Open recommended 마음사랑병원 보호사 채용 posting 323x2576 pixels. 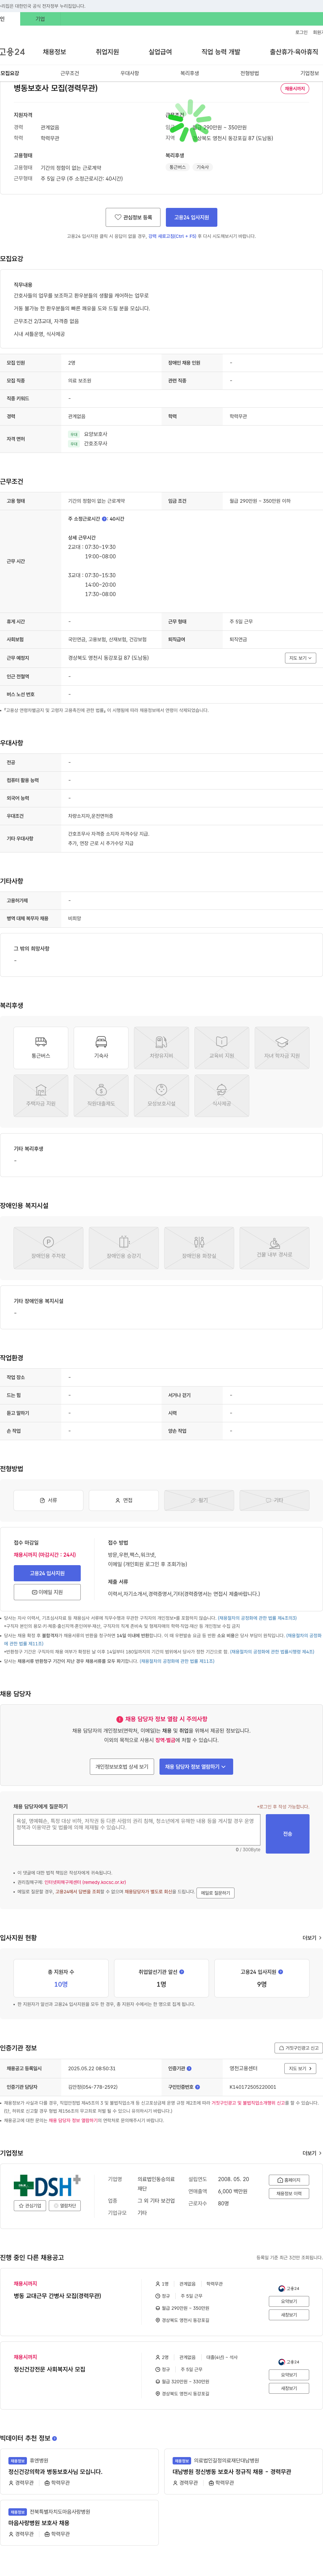(x=39, y=2523)
